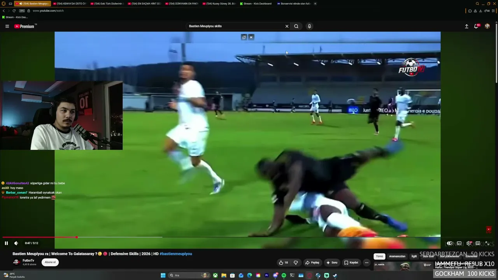Switch to the Kuzey Güney 26. tab
The width and height of the screenshot is (498, 280).
219,3
